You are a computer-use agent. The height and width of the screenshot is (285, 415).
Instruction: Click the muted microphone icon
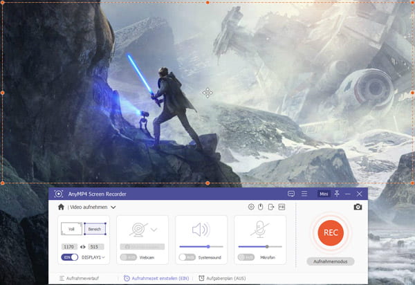coord(260,229)
